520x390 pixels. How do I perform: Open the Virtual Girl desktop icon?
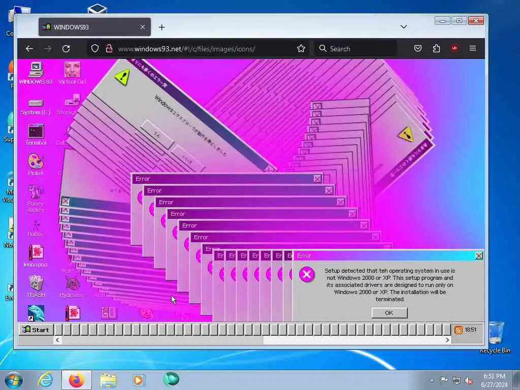[x=72, y=73]
